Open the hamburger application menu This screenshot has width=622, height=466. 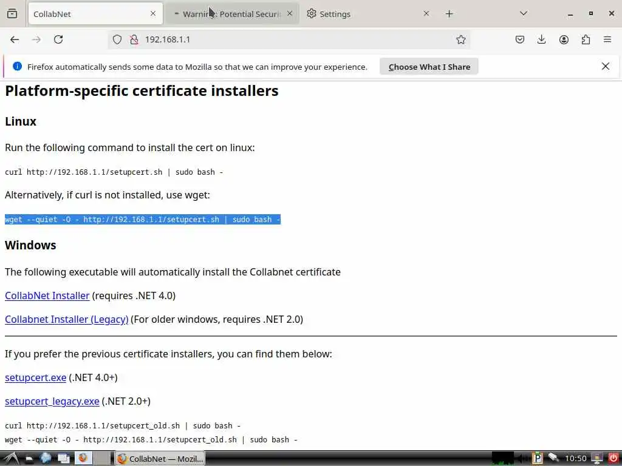pyautogui.click(x=607, y=39)
